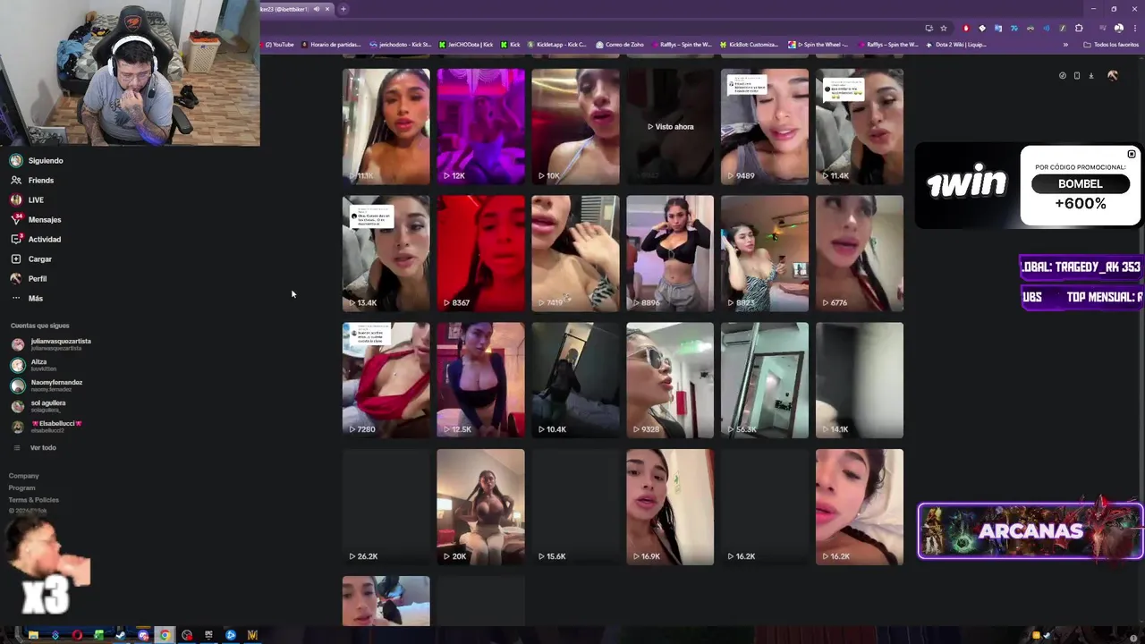The width and height of the screenshot is (1145, 644).
Task: Play the video with 26.2K views
Action: click(386, 508)
